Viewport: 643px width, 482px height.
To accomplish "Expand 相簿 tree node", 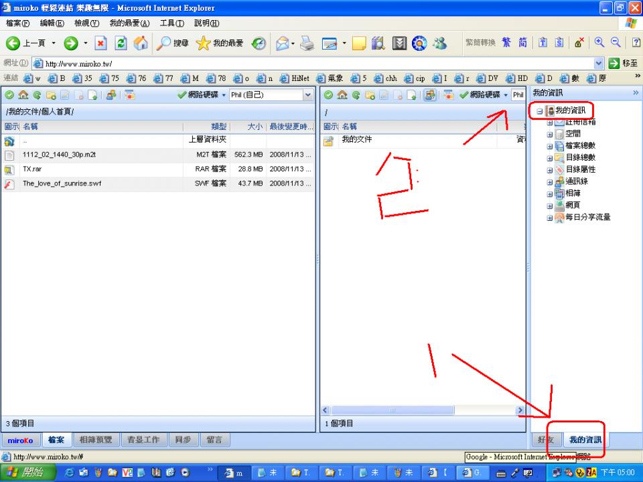I will pos(549,193).
